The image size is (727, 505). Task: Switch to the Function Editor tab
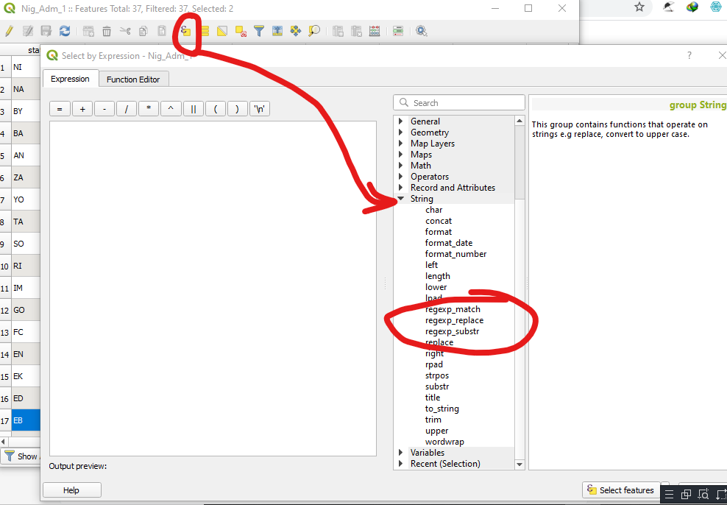133,79
